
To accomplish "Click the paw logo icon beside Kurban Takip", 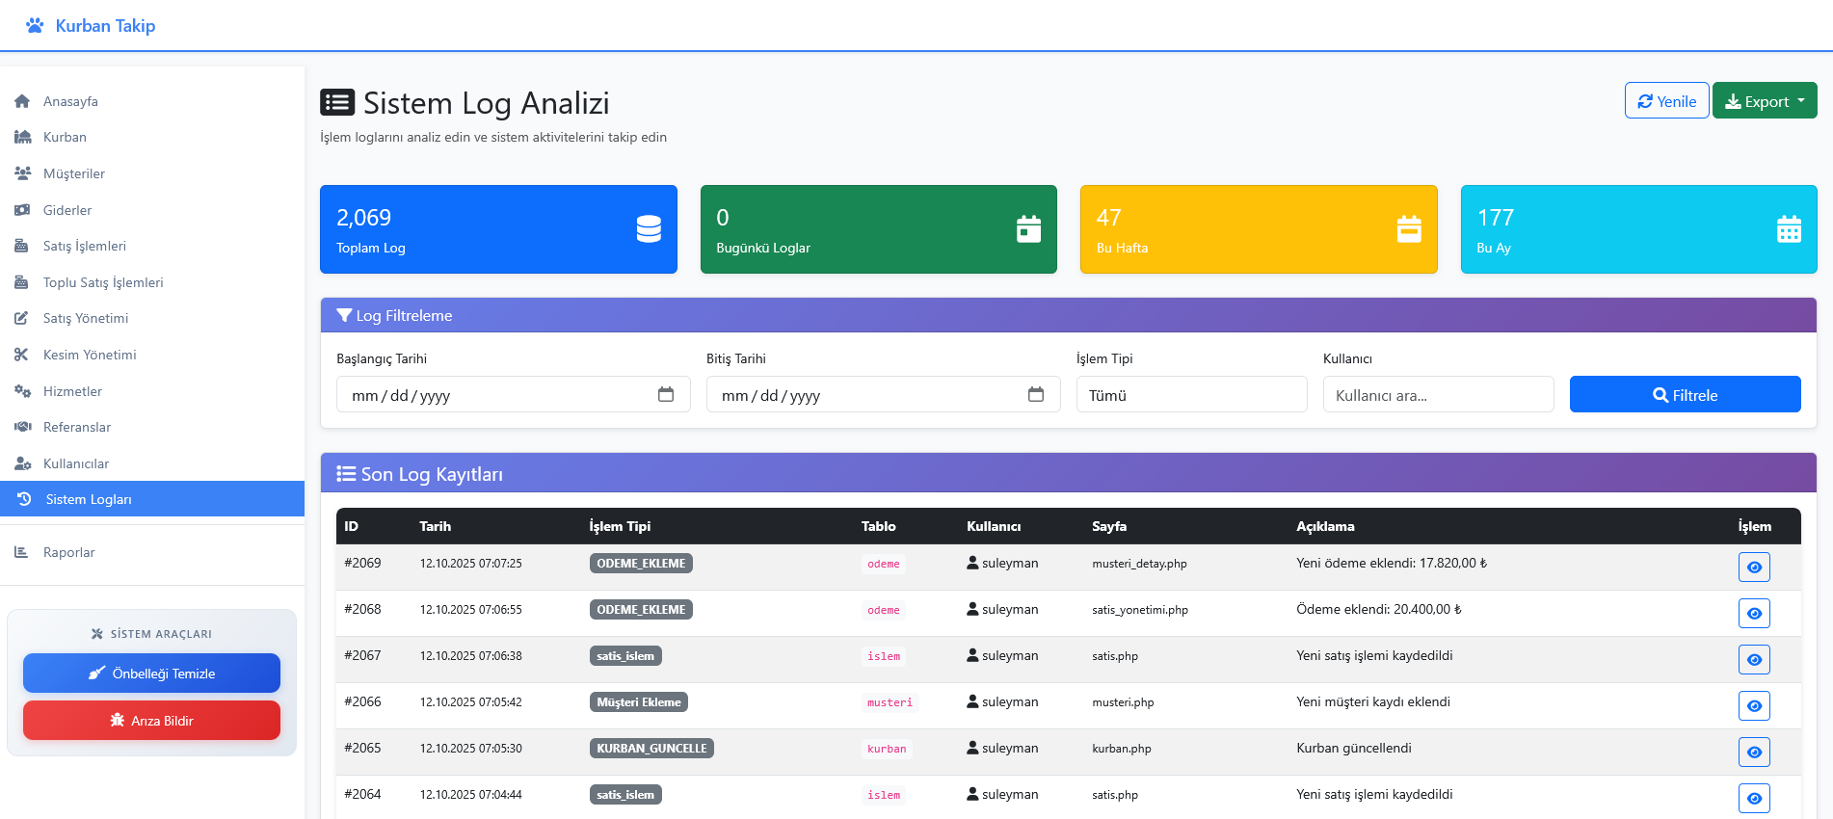I will click(x=35, y=26).
